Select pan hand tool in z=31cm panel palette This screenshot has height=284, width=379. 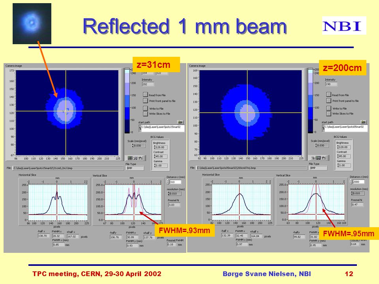point(140,158)
